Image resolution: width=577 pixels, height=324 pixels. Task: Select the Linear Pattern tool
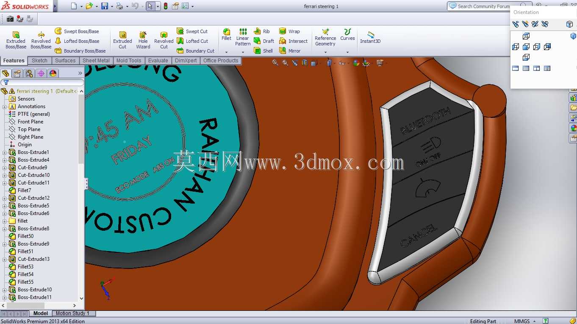(x=243, y=37)
